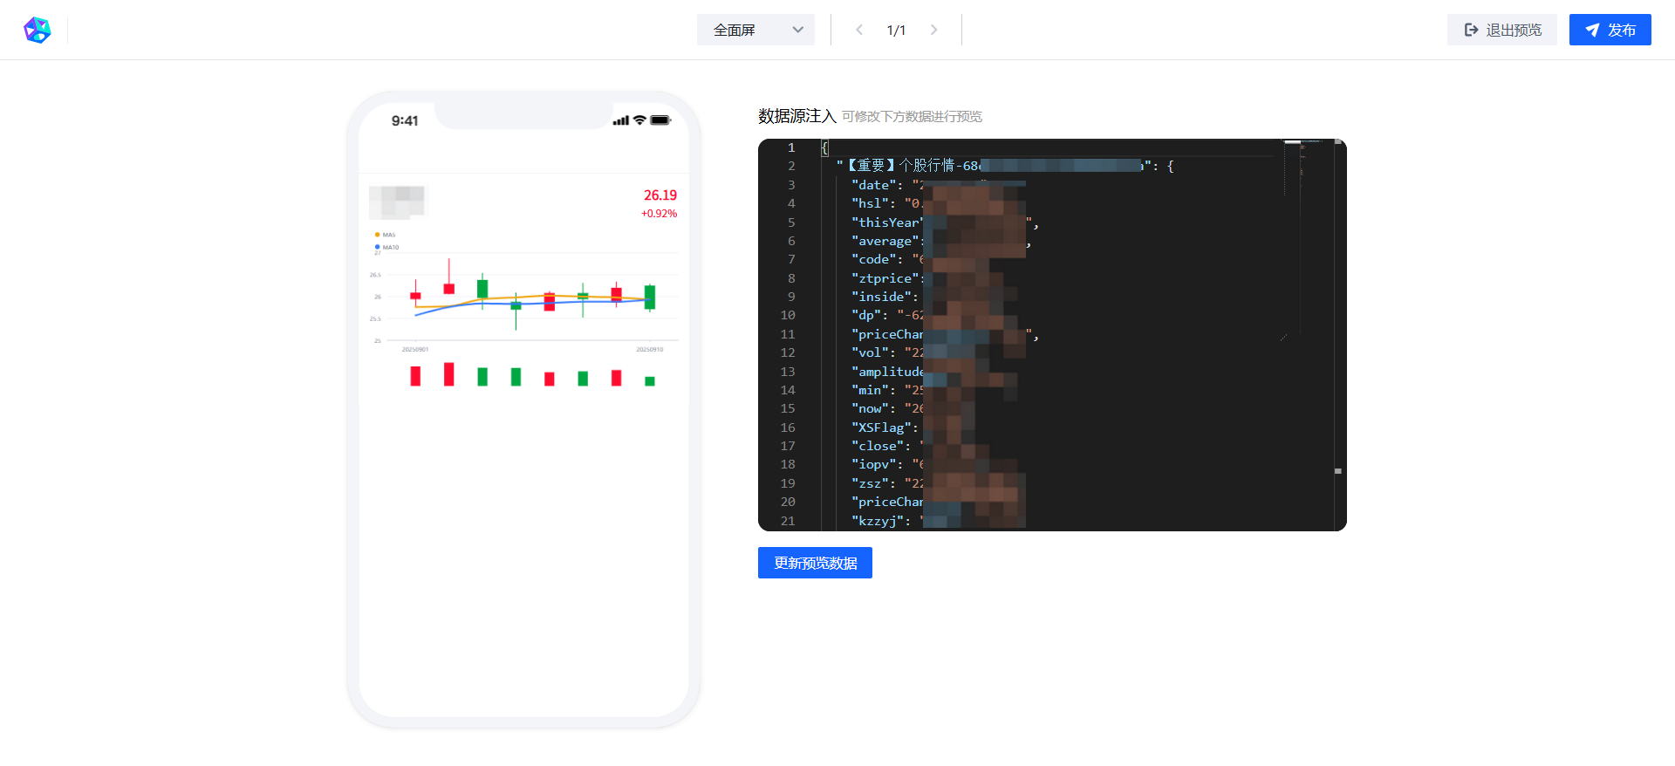Click the "amplitude" key in editor
The image size is (1675, 766).
[x=887, y=372]
